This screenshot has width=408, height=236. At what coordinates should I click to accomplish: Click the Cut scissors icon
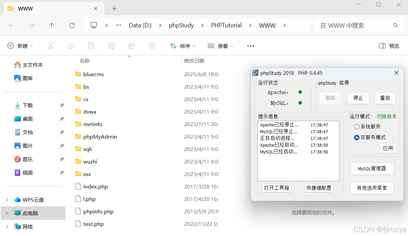coord(51,46)
